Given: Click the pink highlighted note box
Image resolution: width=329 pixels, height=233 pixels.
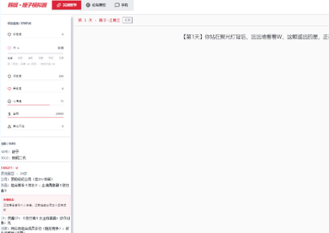Looking at the screenshot, I should pyautogui.click(x=36, y=205).
